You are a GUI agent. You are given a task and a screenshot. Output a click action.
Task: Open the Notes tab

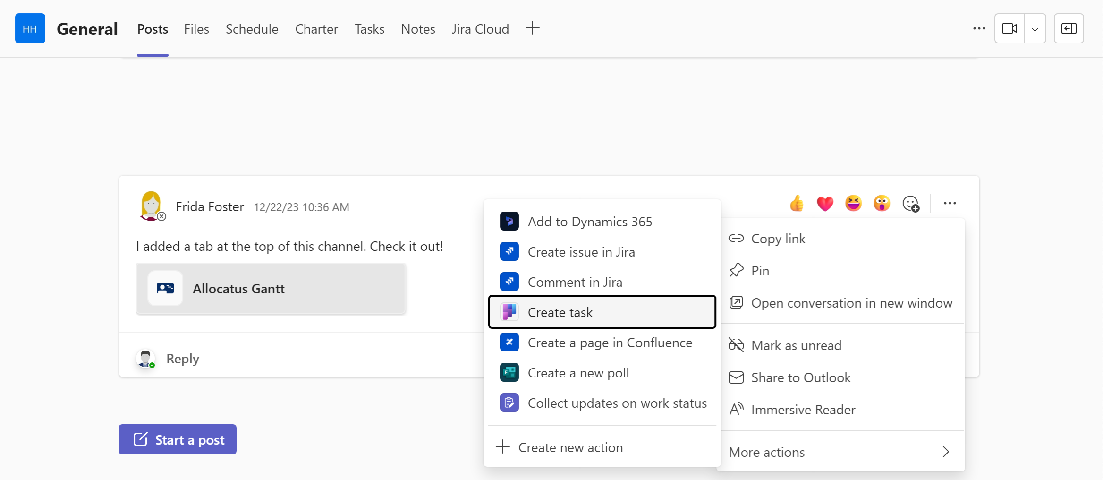[x=418, y=29]
